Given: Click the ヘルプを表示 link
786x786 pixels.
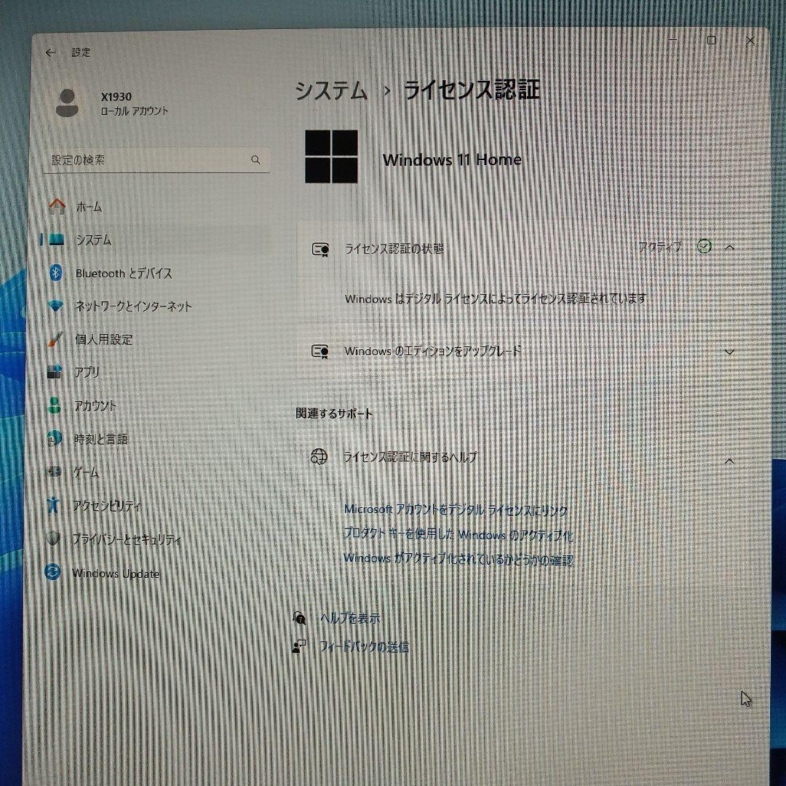Looking at the screenshot, I should coord(350,618).
